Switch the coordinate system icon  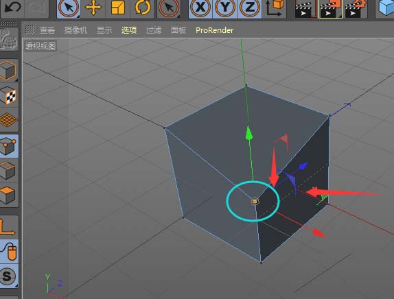[x=275, y=8]
